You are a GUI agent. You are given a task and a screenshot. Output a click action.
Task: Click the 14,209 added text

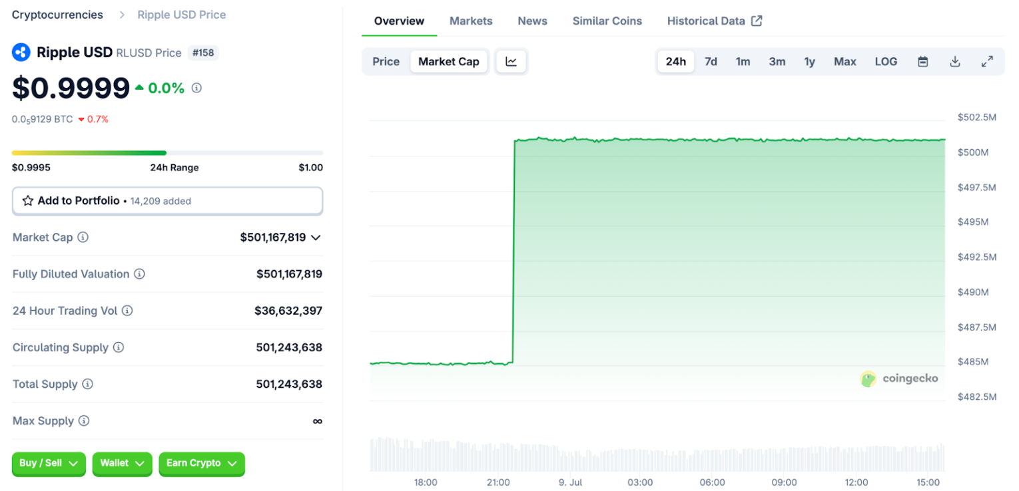tap(161, 201)
